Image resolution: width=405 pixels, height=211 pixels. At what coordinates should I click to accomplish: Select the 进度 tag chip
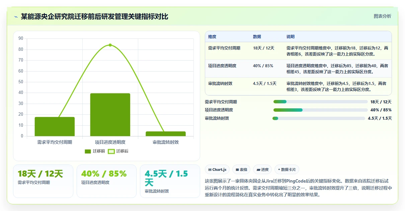click(263, 170)
